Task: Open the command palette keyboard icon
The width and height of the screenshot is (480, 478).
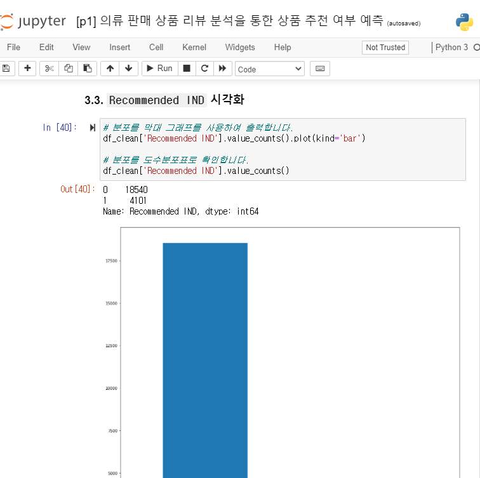Action: coord(320,69)
